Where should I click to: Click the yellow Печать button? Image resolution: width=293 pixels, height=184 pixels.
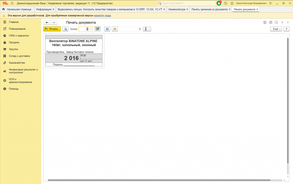coord(52,29)
